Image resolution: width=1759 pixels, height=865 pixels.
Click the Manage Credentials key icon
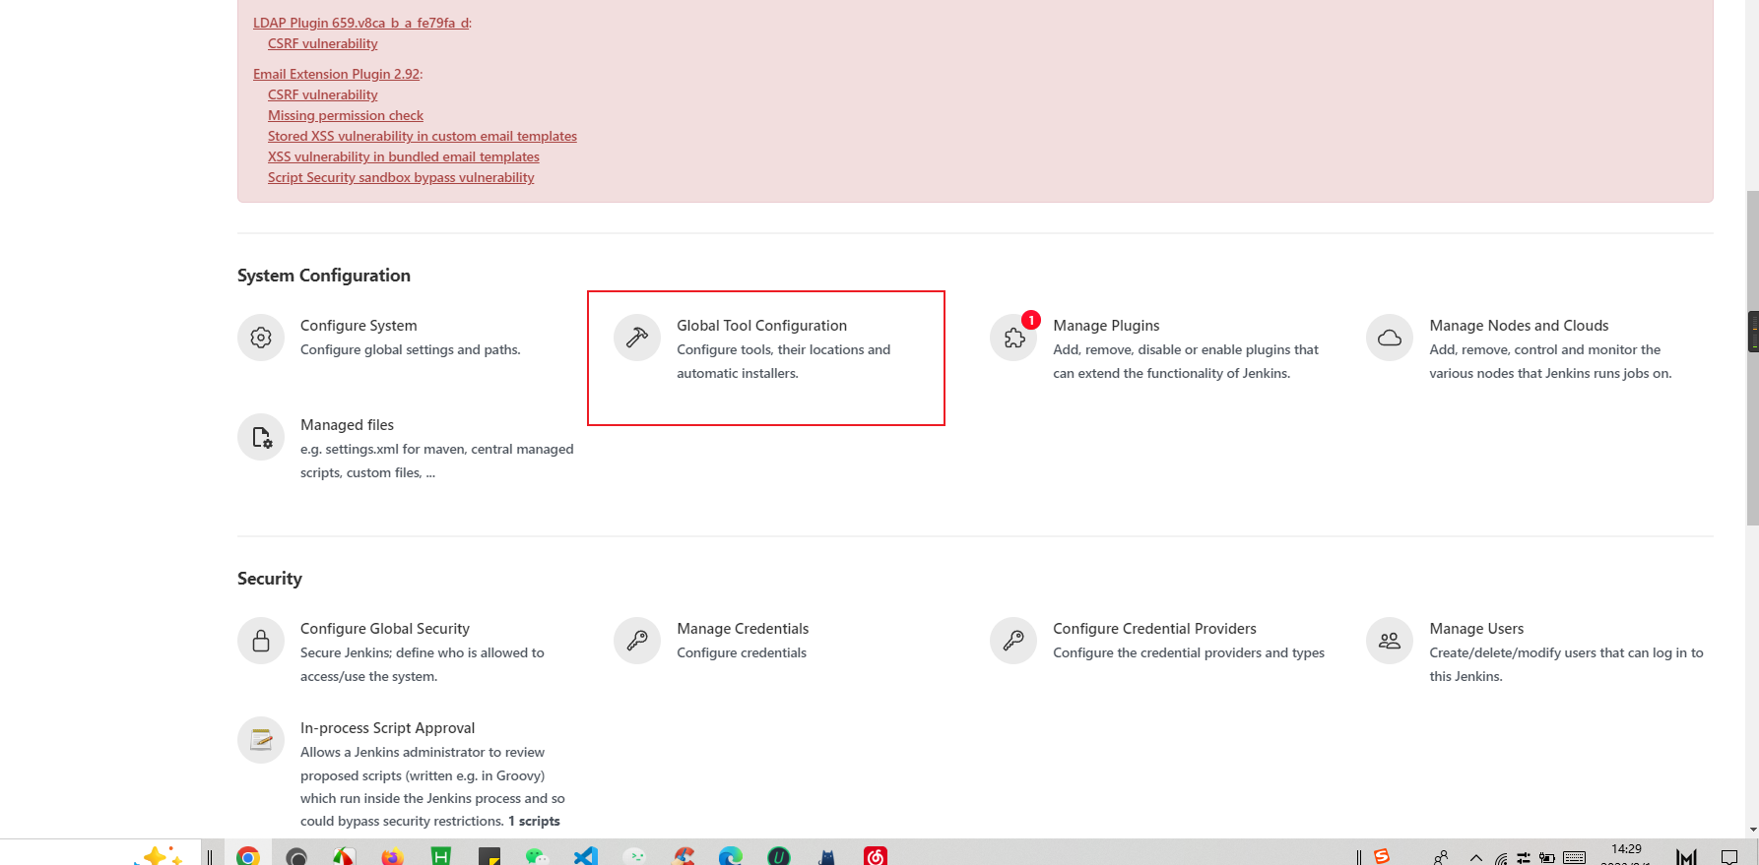coord(637,641)
